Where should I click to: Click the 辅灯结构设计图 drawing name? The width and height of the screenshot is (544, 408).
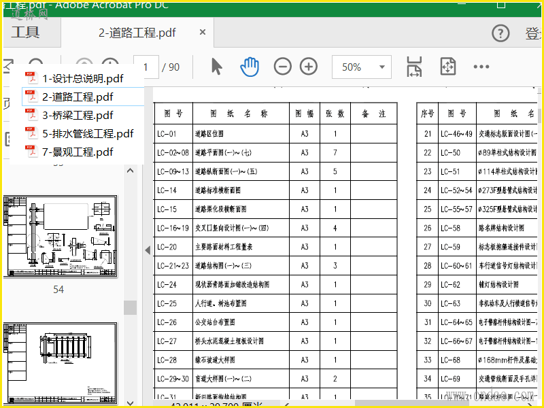[498, 284]
